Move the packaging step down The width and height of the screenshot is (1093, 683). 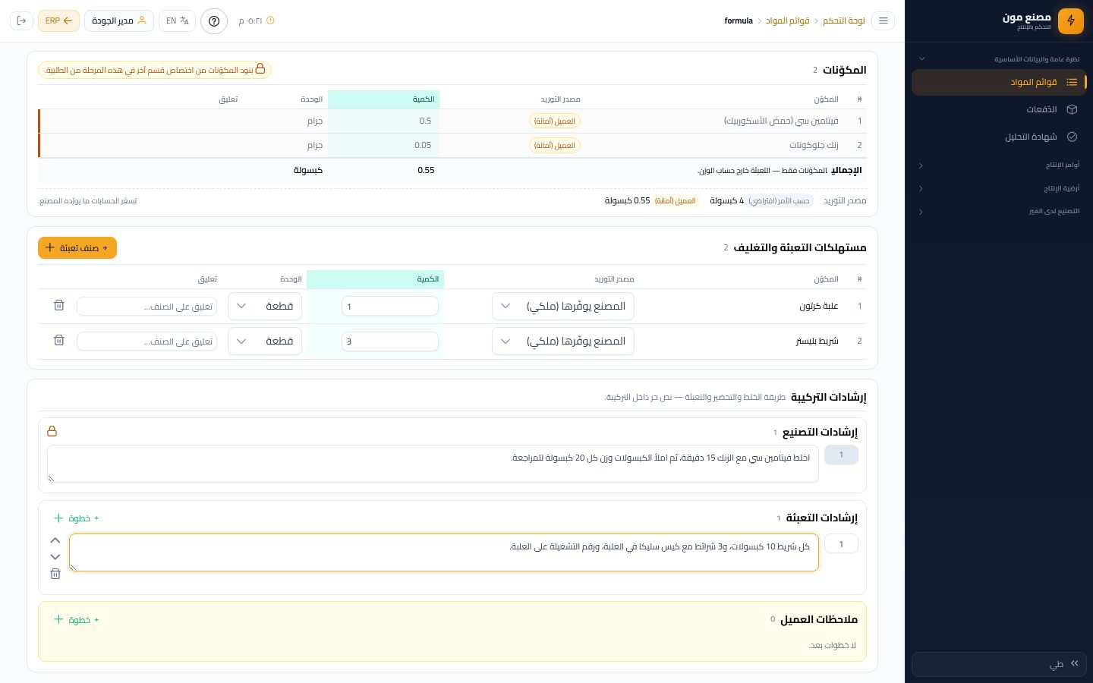pyautogui.click(x=55, y=557)
